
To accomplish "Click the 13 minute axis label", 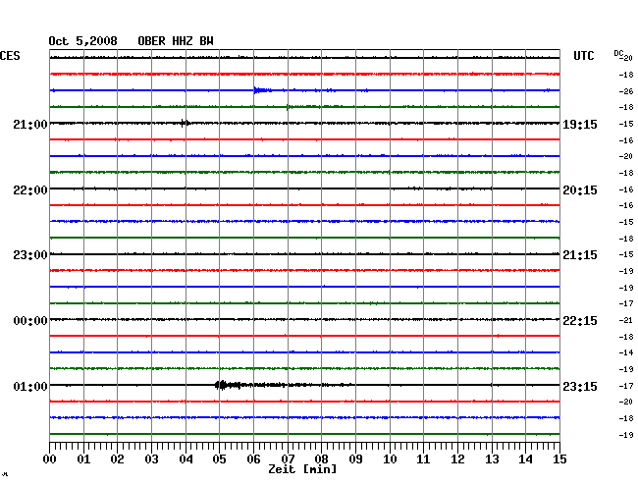I will pyautogui.click(x=492, y=459).
